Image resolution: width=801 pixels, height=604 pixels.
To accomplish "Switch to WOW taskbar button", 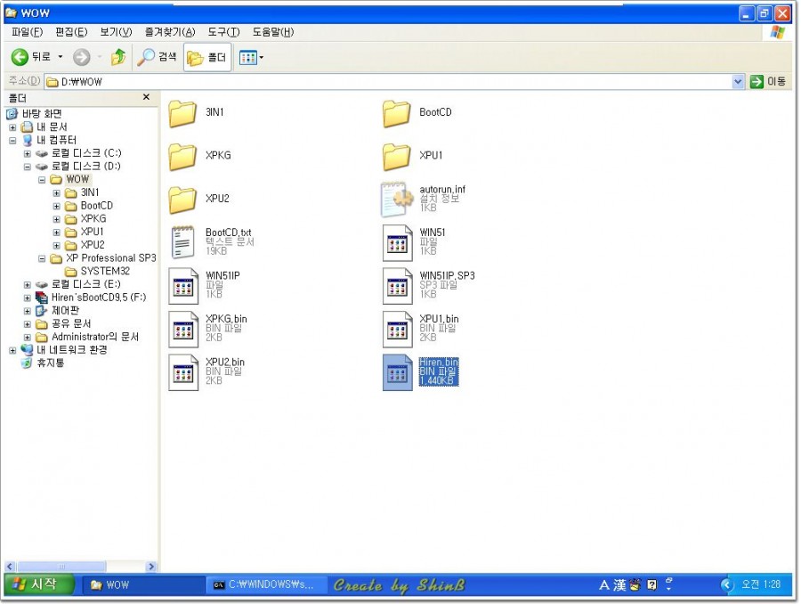I will pos(143,584).
